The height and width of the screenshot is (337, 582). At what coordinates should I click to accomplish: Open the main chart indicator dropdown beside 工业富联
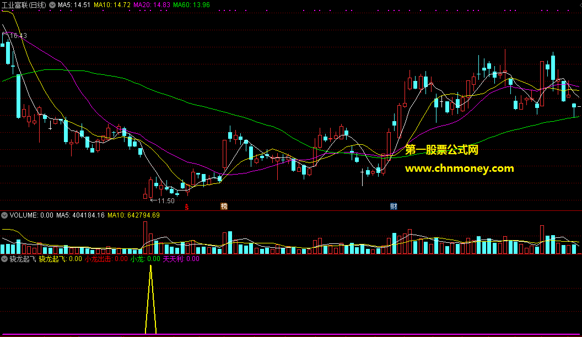coord(52,5)
